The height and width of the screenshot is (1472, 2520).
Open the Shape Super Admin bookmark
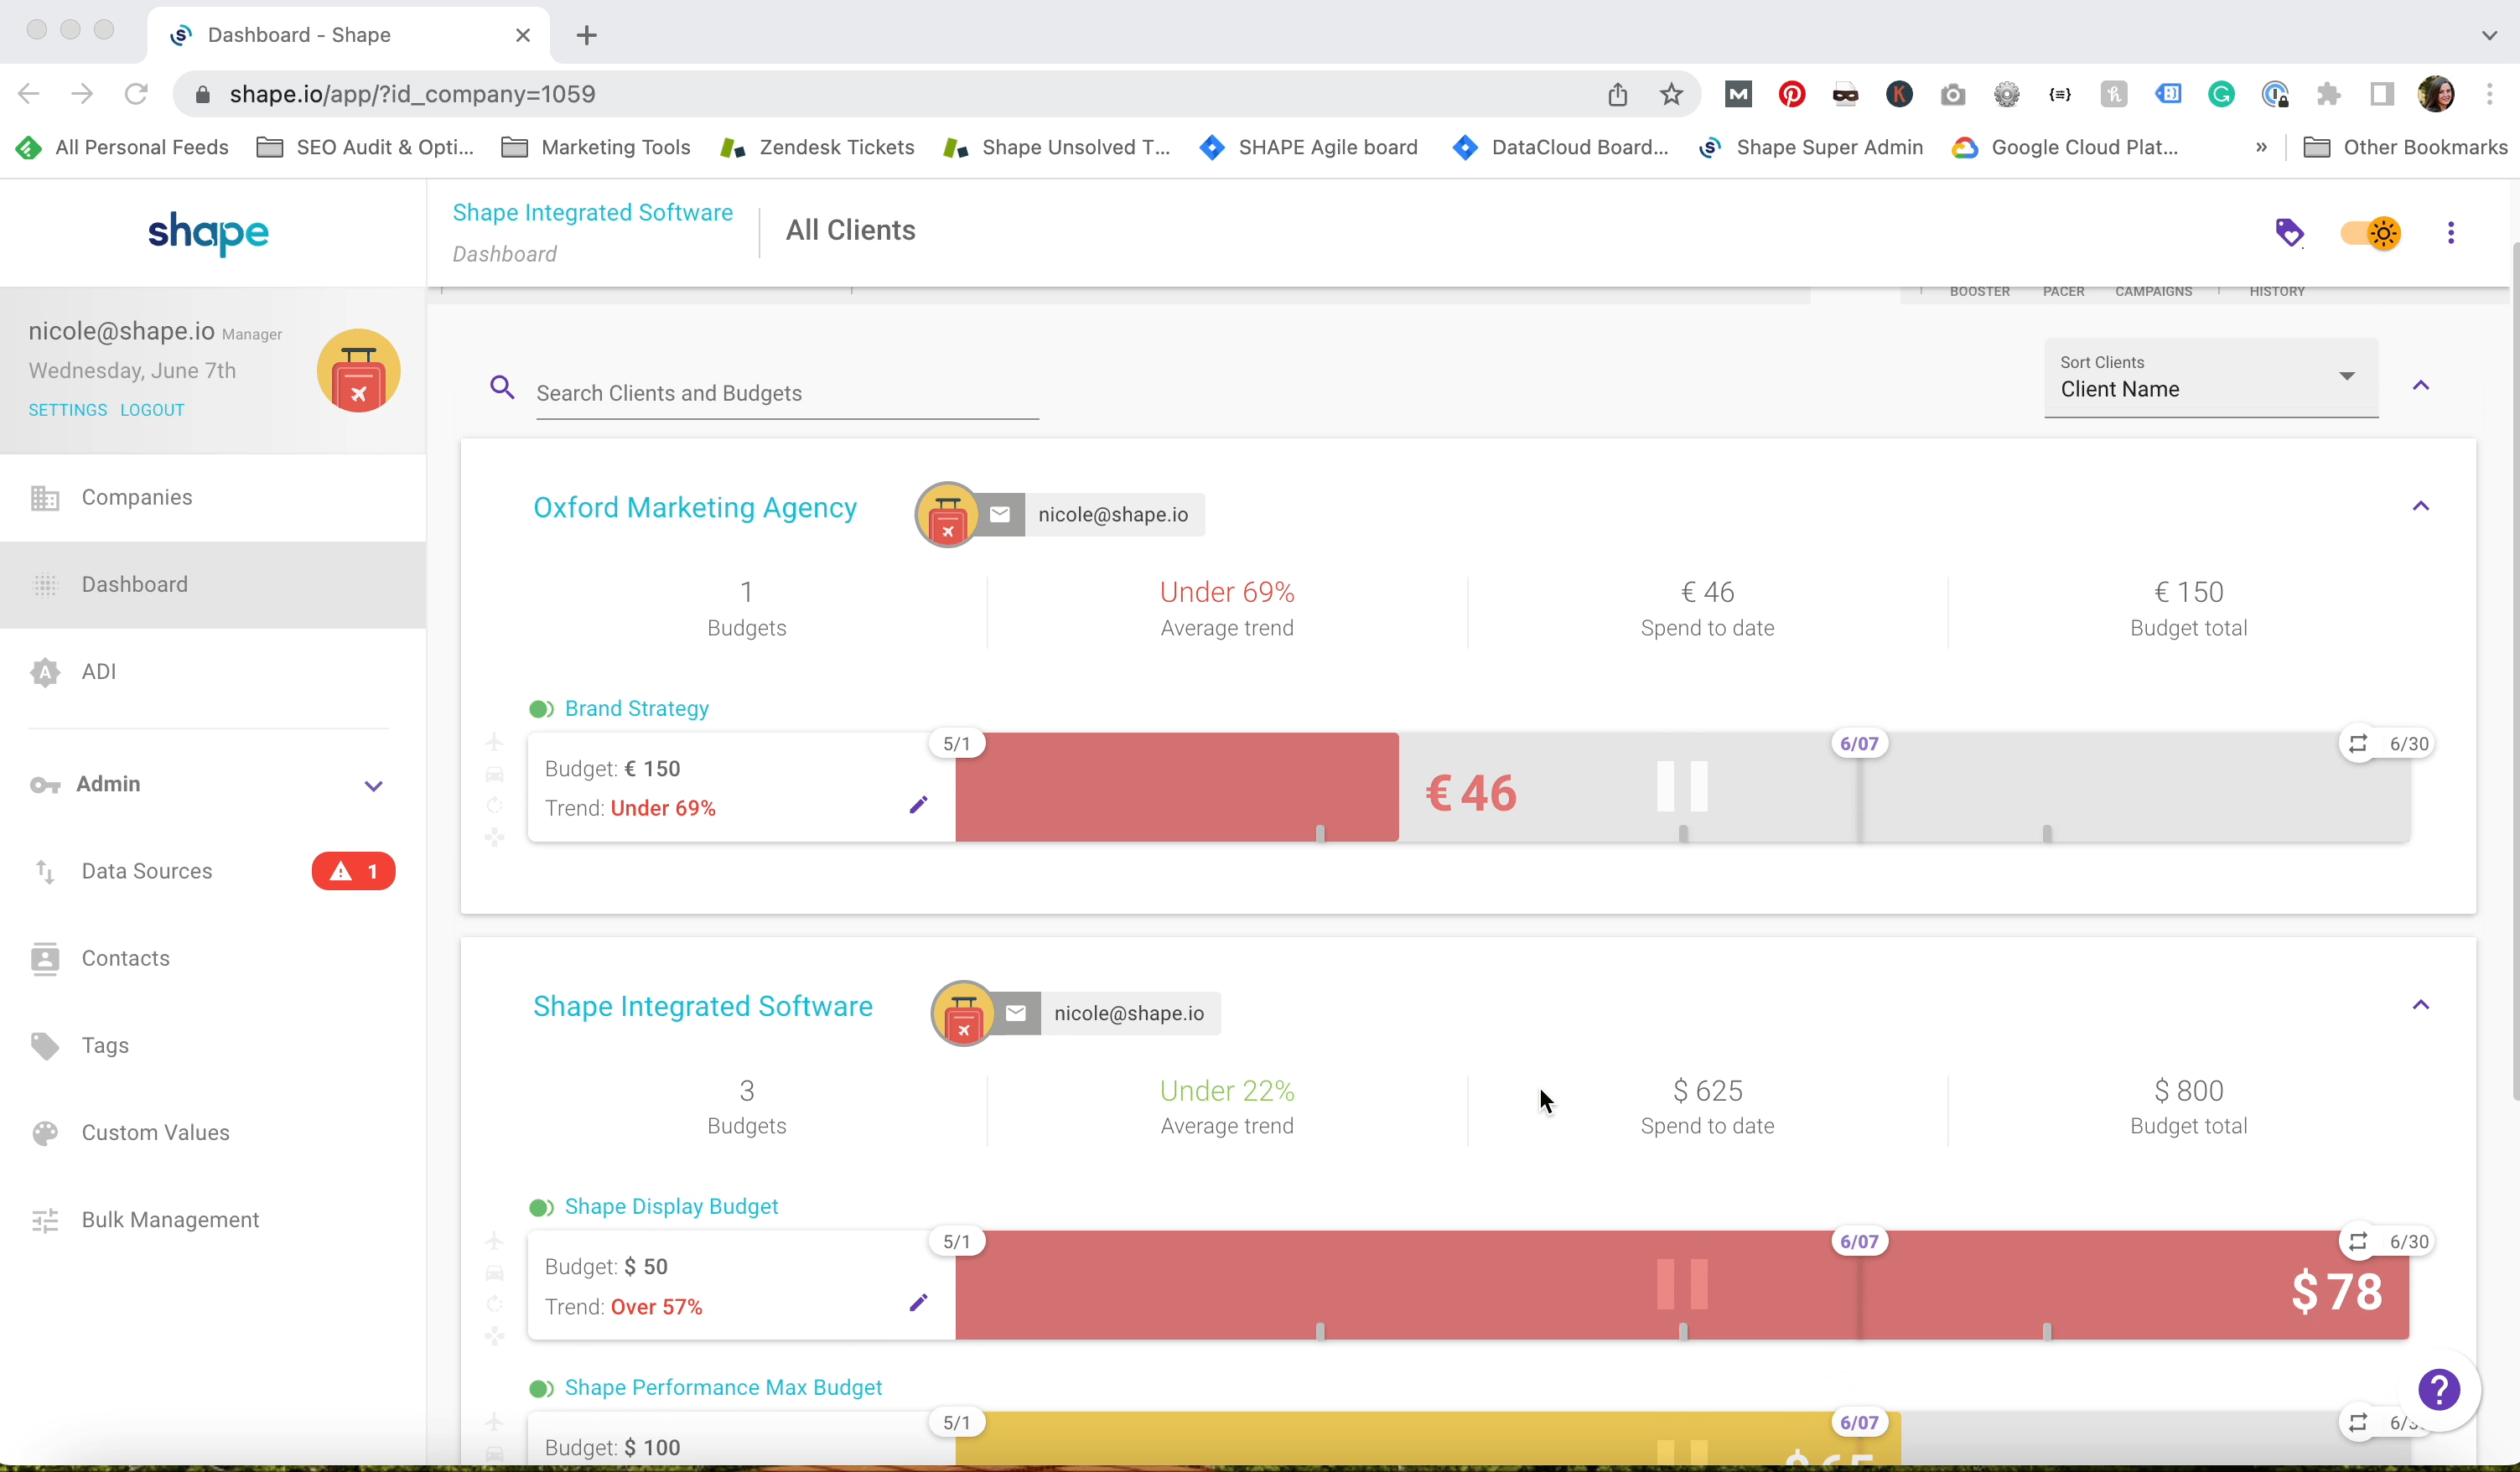tap(1811, 147)
